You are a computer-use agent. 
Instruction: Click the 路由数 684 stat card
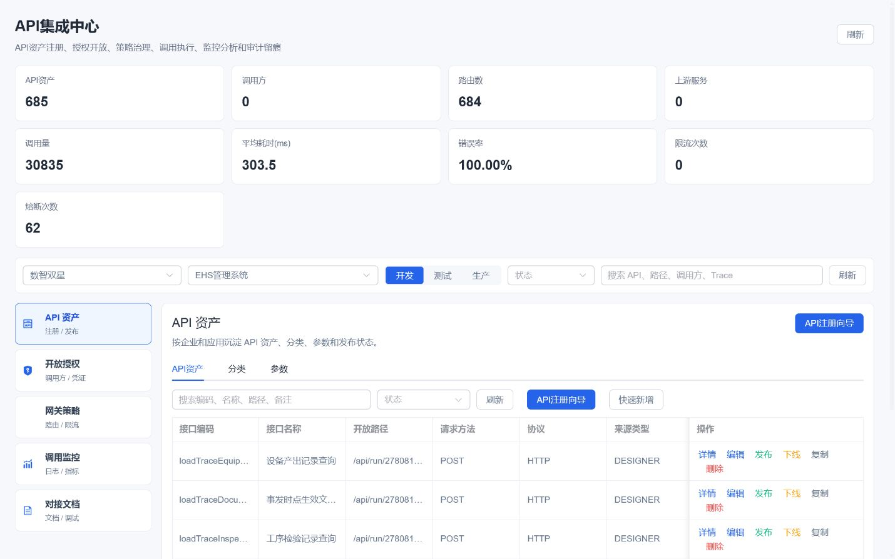pyautogui.click(x=553, y=93)
